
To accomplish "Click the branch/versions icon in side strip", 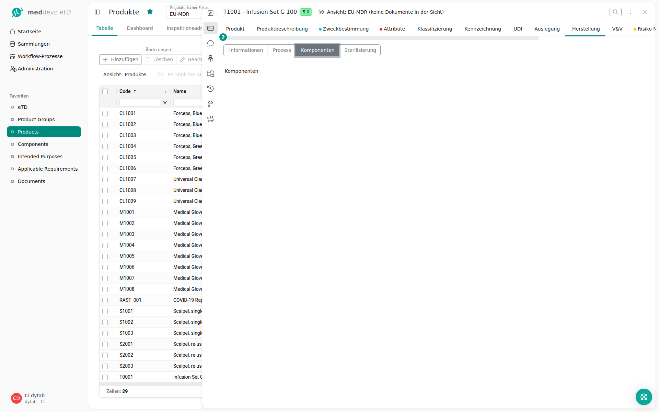I will pyautogui.click(x=210, y=104).
